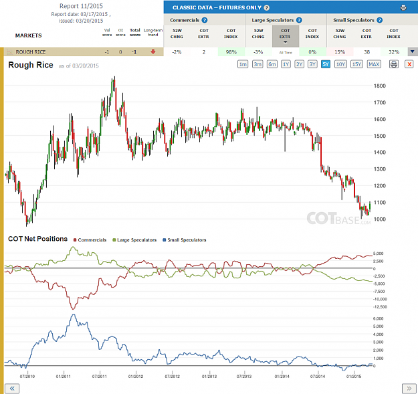Screen dimensions: 418x394
Task: Click the 6m range button
Action: pyautogui.click(x=272, y=64)
